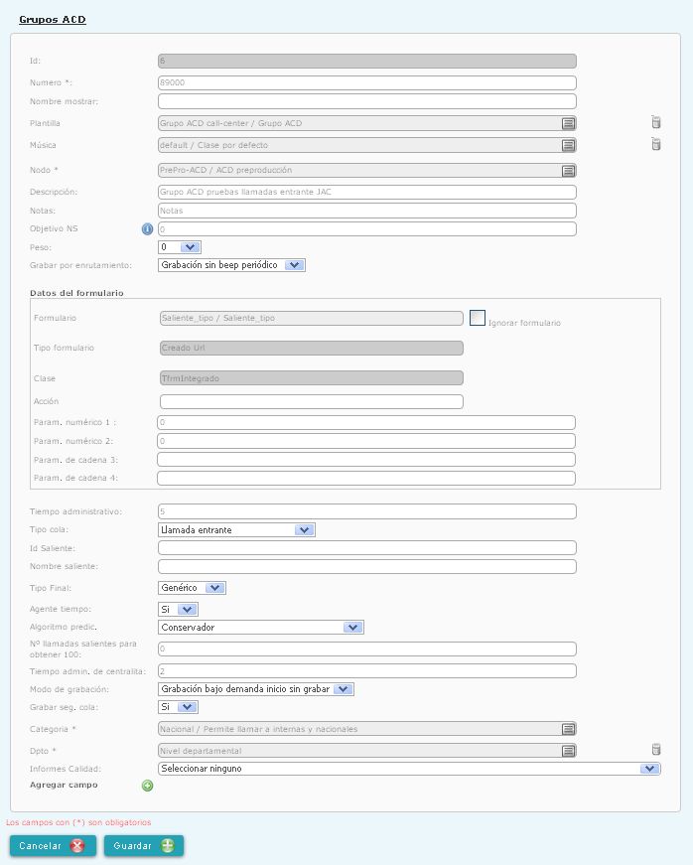This screenshot has width=693, height=865.
Task: Click the 'Datos del formulario' heading
Action: [x=76, y=293]
